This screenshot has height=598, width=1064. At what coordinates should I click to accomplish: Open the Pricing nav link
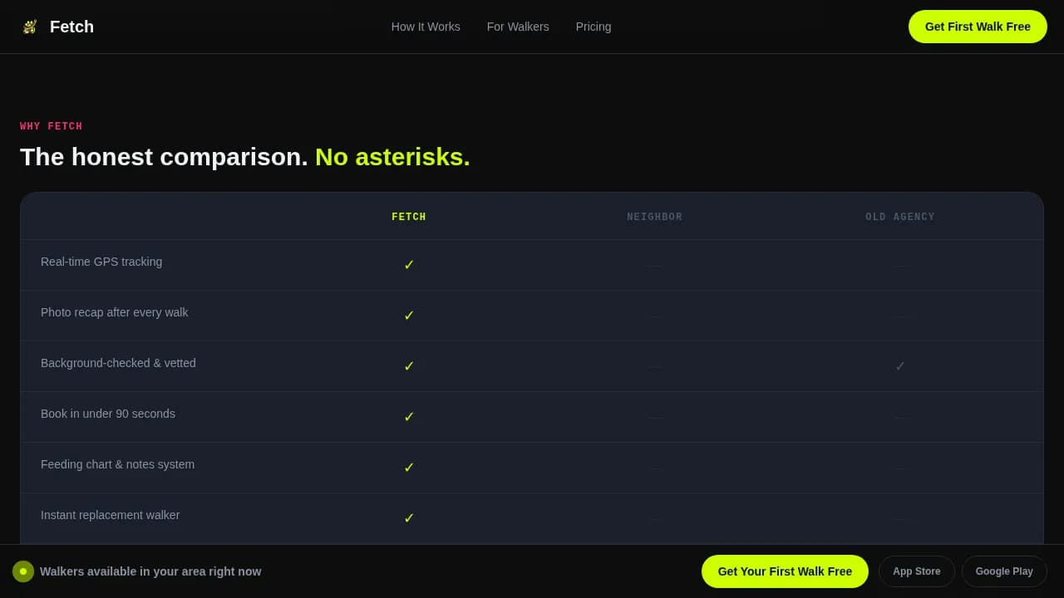594,27
